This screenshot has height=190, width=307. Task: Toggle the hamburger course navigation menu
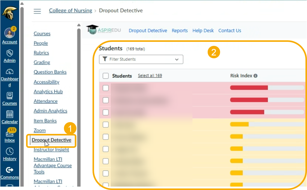[x=37, y=11]
